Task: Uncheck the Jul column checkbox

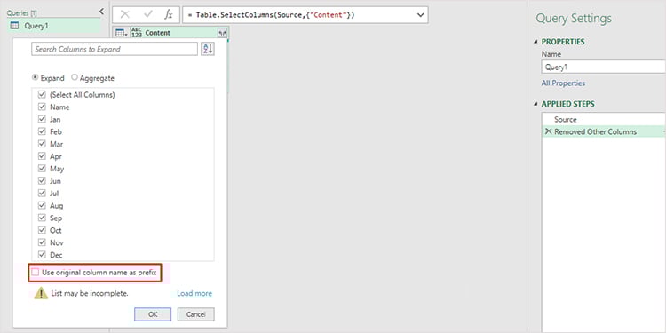Action: (x=42, y=194)
